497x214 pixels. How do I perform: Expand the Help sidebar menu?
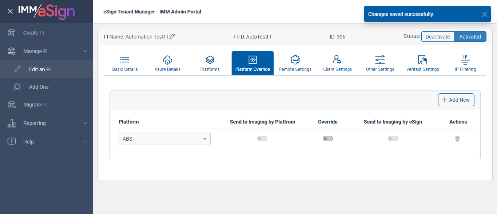click(x=85, y=142)
